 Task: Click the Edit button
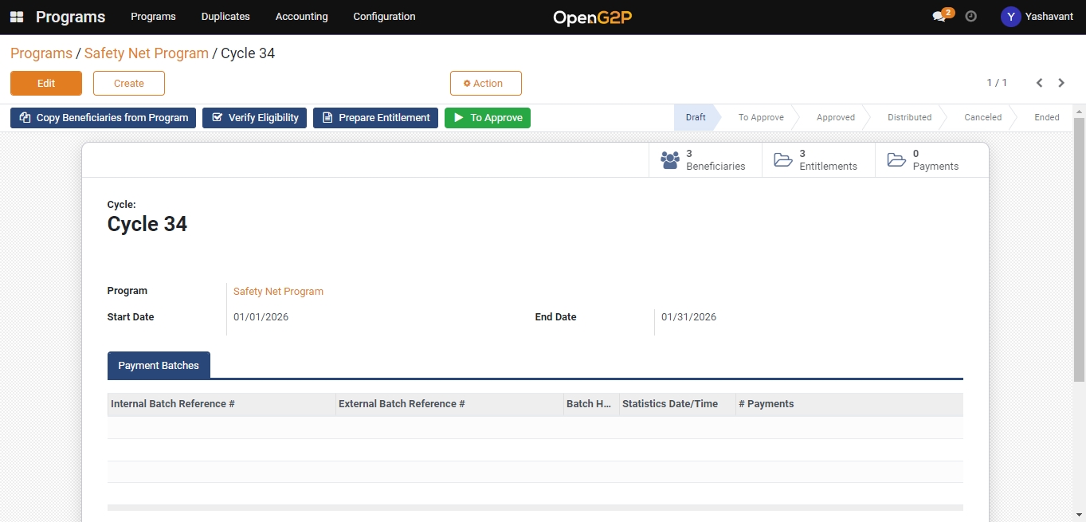[46, 84]
